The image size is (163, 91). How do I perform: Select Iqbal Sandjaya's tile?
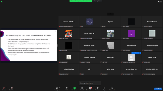point(131,45)
